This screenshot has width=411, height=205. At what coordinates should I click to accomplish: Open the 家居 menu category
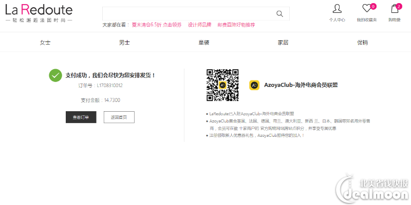(283, 43)
